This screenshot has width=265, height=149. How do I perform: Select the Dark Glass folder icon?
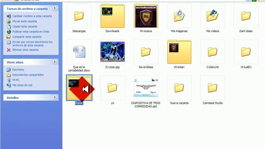click(246, 16)
